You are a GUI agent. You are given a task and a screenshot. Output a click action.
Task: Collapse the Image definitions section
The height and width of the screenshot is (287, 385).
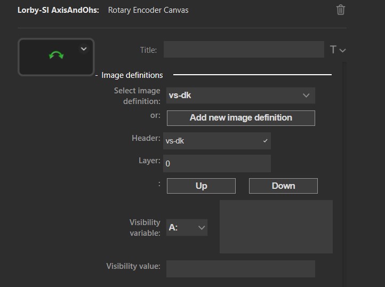click(97, 75)
